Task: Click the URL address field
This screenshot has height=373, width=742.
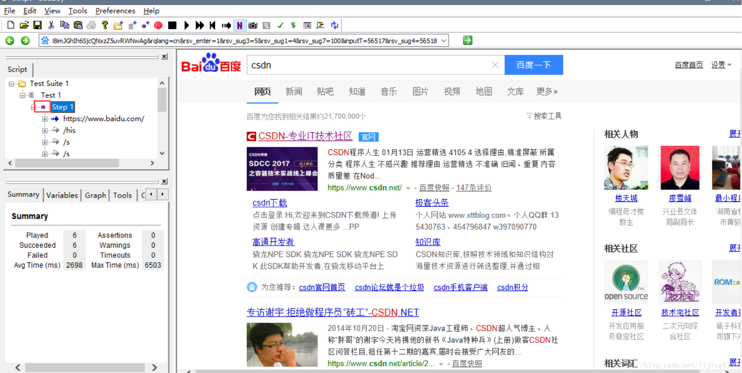Action: pos(244,41)
